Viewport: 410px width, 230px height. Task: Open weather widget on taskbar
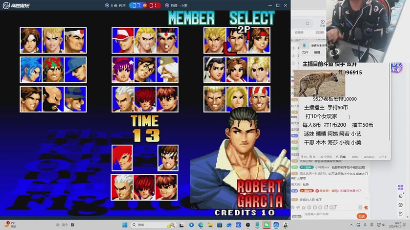10,225
